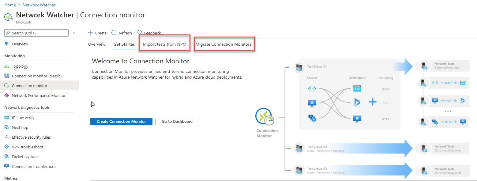Click the Refresh icon on the toolbar
This screenshot has height=181, width=477.
114,33
